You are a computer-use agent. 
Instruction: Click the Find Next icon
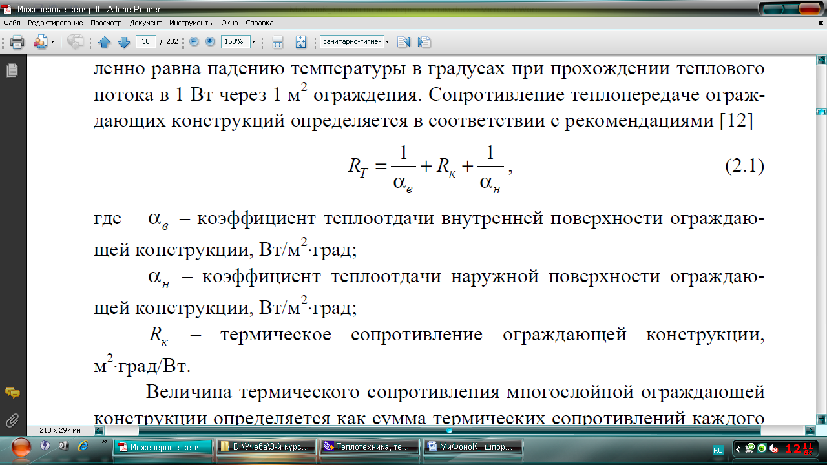point(424,42)
